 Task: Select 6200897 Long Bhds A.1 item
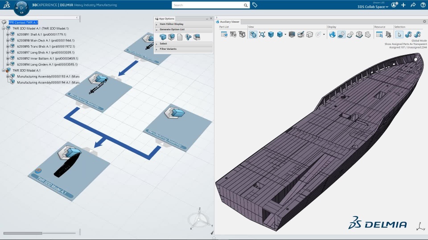click(x=45, y=52)
